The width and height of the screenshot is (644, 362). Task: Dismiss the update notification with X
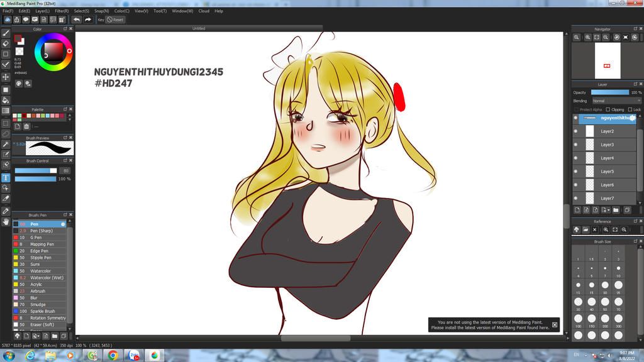coord(555,325)
